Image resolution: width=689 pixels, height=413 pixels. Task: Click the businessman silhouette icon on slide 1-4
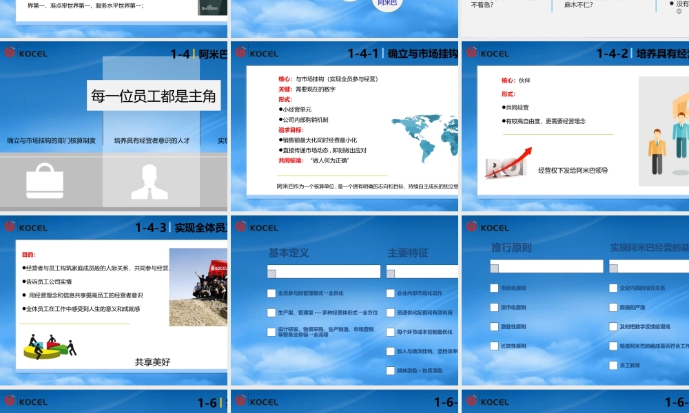[150, 182]
